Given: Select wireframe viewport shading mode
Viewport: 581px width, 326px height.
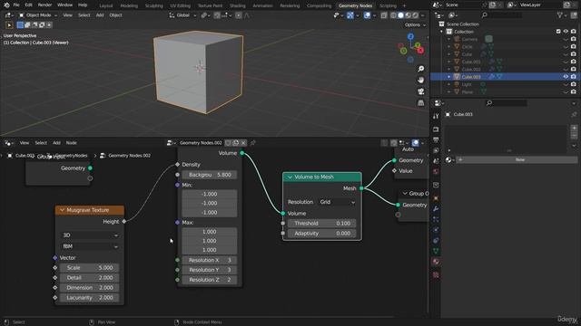Looking at the screenshot, I should 393,15.
